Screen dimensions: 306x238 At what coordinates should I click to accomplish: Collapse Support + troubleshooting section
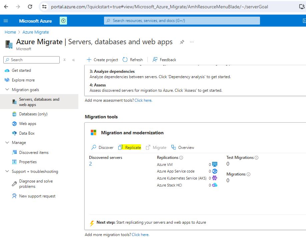[x=7, y=172]
